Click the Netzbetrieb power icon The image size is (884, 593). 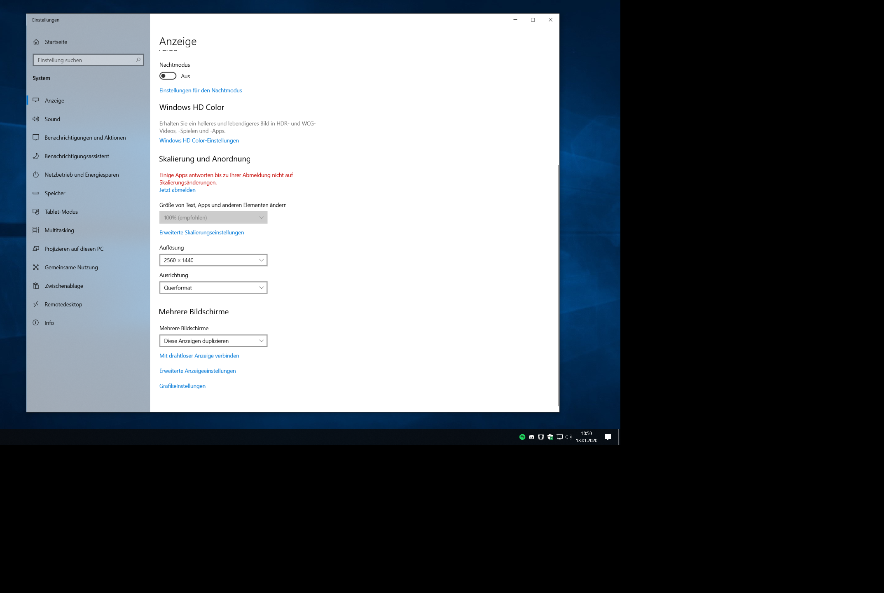[36, 175]
